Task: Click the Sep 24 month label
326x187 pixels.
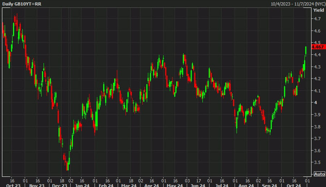Action: pos(269,185)
